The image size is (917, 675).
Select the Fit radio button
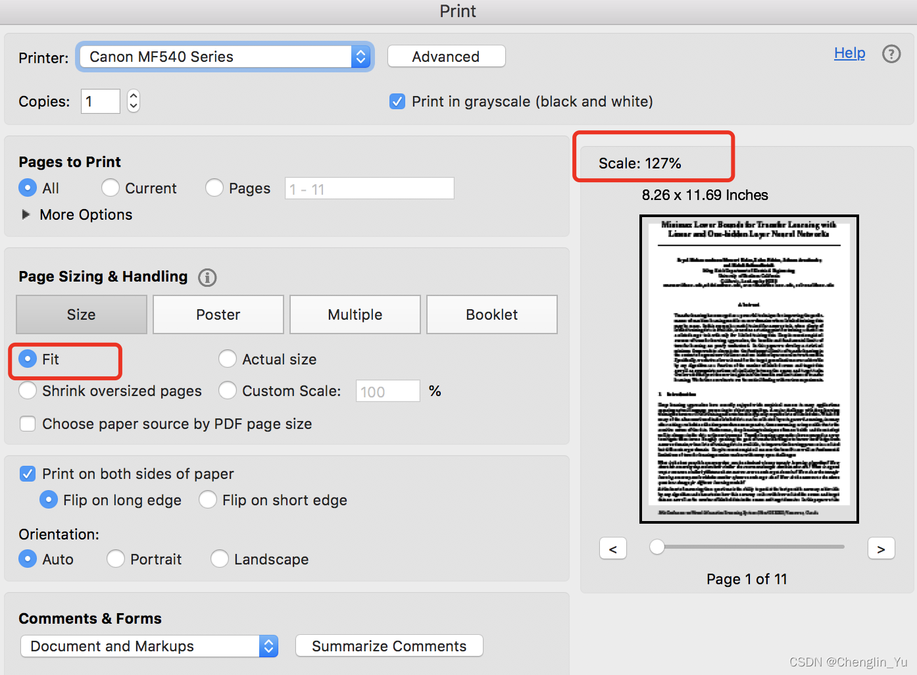[28, 359]
